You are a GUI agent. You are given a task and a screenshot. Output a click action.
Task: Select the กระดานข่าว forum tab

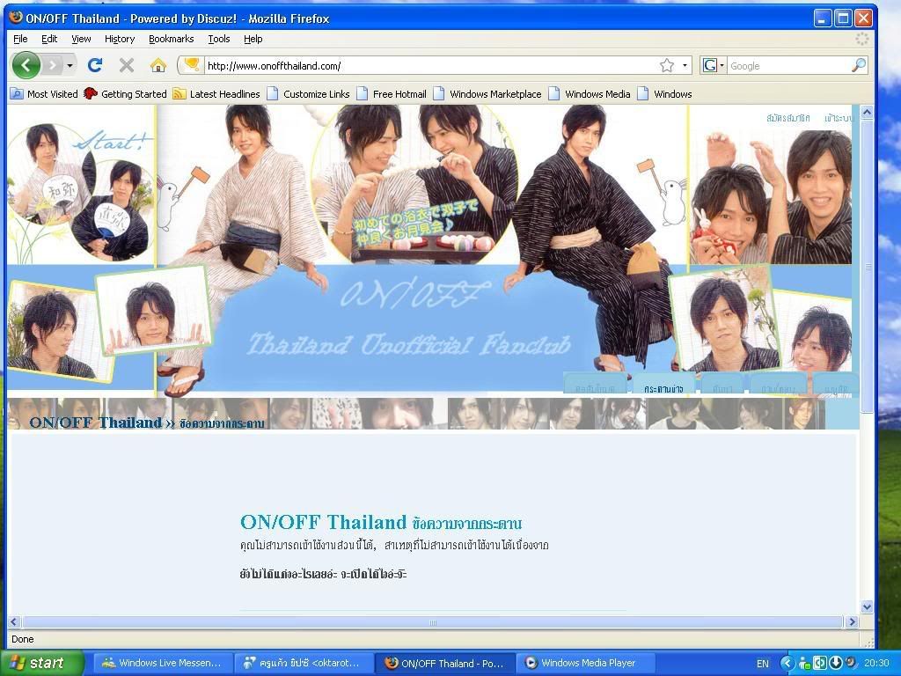coord(663,388)
